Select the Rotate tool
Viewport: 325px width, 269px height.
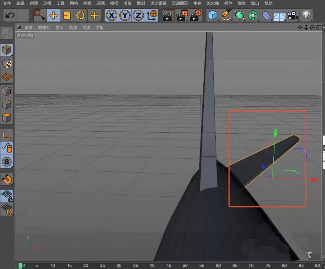[80, 15]
